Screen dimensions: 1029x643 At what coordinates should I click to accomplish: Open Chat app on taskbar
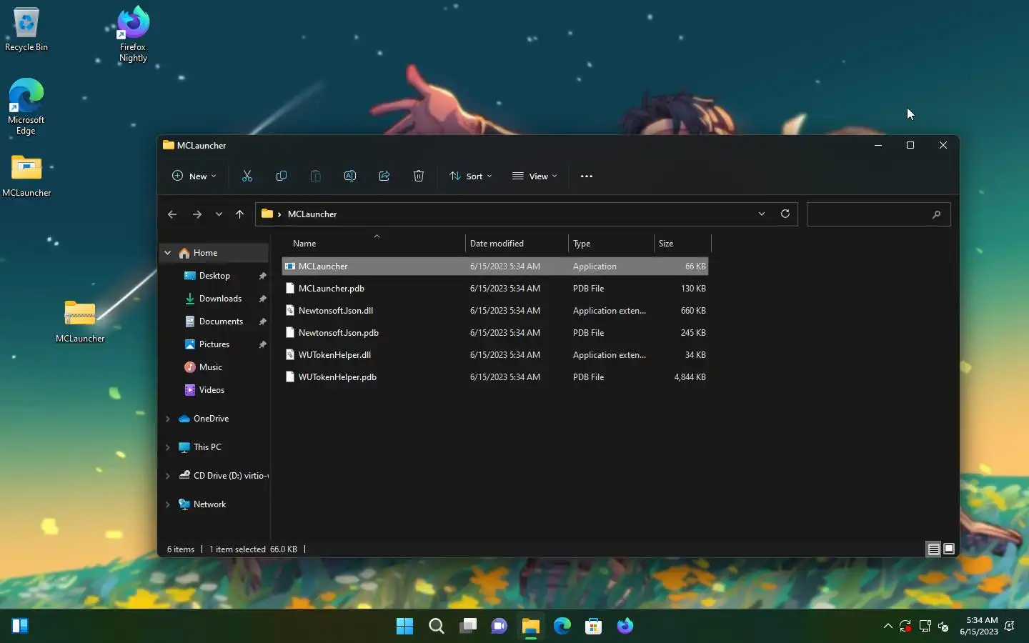tap(499, 626)
